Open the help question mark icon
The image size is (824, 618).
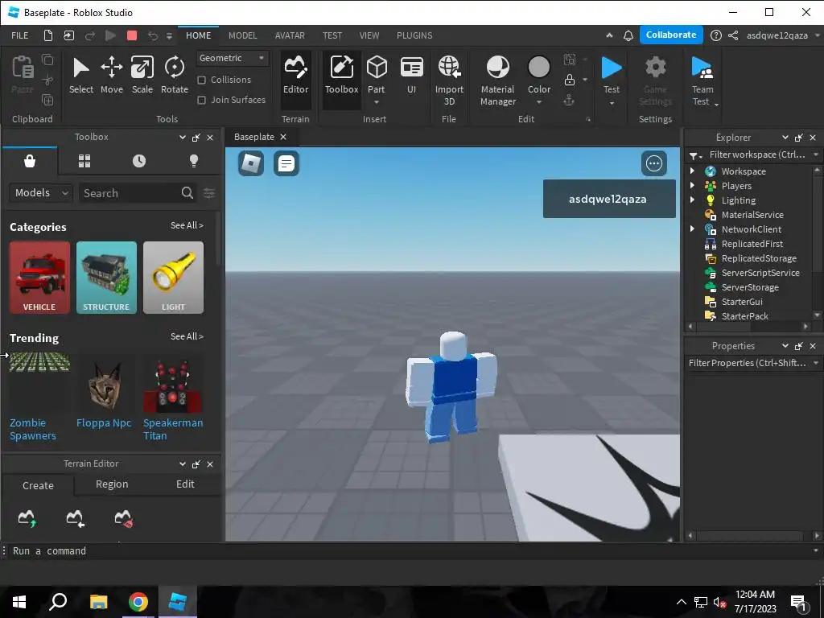pos(715,35)
